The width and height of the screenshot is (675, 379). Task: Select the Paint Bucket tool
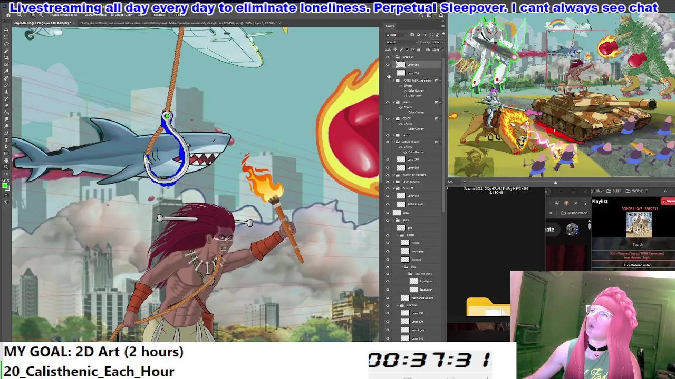(6, 112)
